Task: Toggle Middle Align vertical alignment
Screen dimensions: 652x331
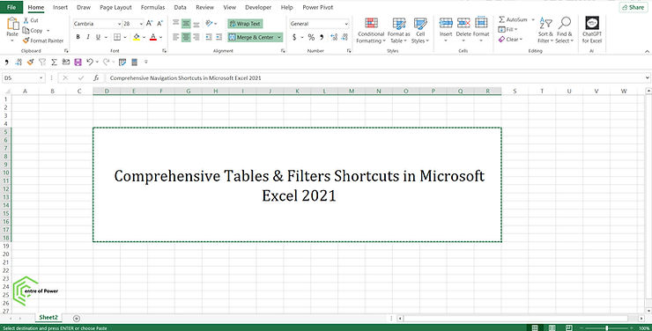Action: pyautogui.click(x=186, y=24)
